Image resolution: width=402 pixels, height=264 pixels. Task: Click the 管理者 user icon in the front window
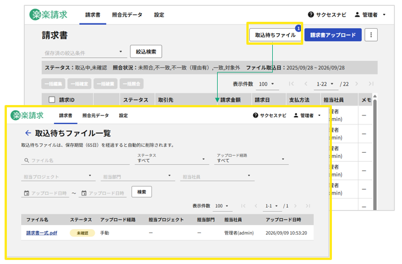(x=296, y=115)
